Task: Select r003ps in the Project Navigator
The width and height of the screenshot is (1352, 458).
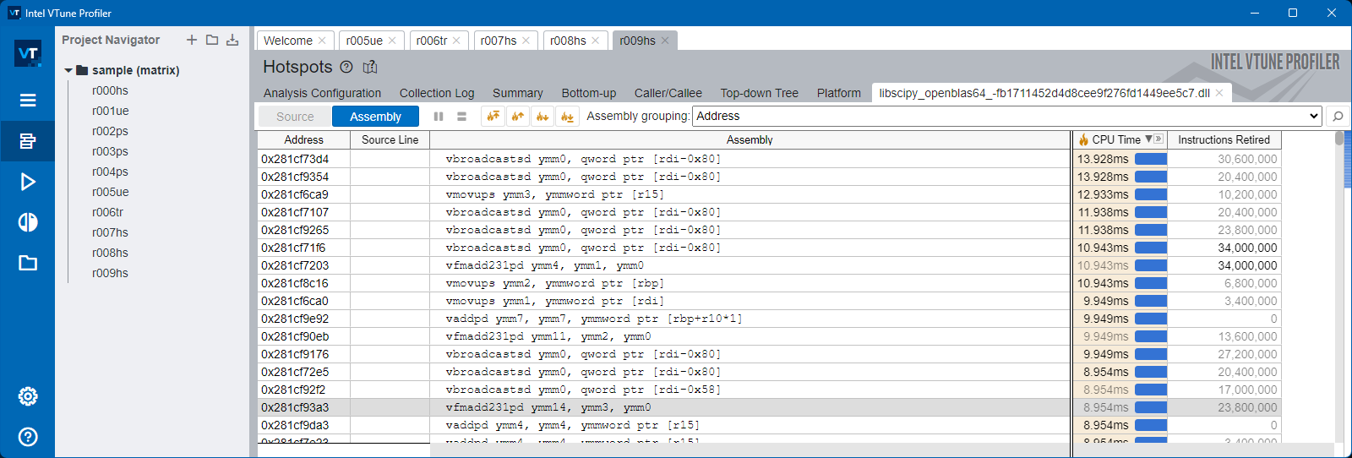Action: tap(110, 151)
